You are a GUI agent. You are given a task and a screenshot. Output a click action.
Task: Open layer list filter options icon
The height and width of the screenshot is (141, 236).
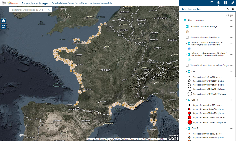[x=232, y=15]
